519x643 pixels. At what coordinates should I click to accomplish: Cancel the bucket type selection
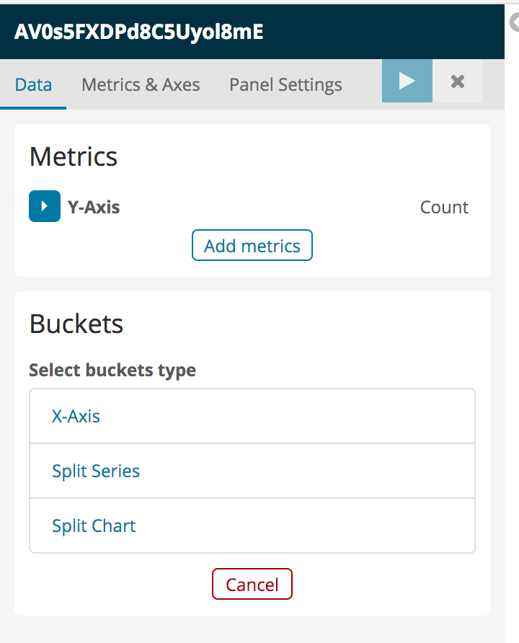[252, 584]
